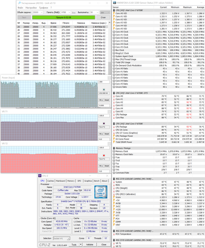Switch to the Graphics tab in CPU-Z

88,181
